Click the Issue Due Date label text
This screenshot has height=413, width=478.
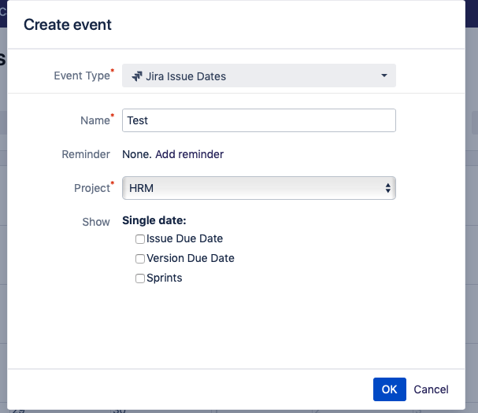click(x=184, y=238)
